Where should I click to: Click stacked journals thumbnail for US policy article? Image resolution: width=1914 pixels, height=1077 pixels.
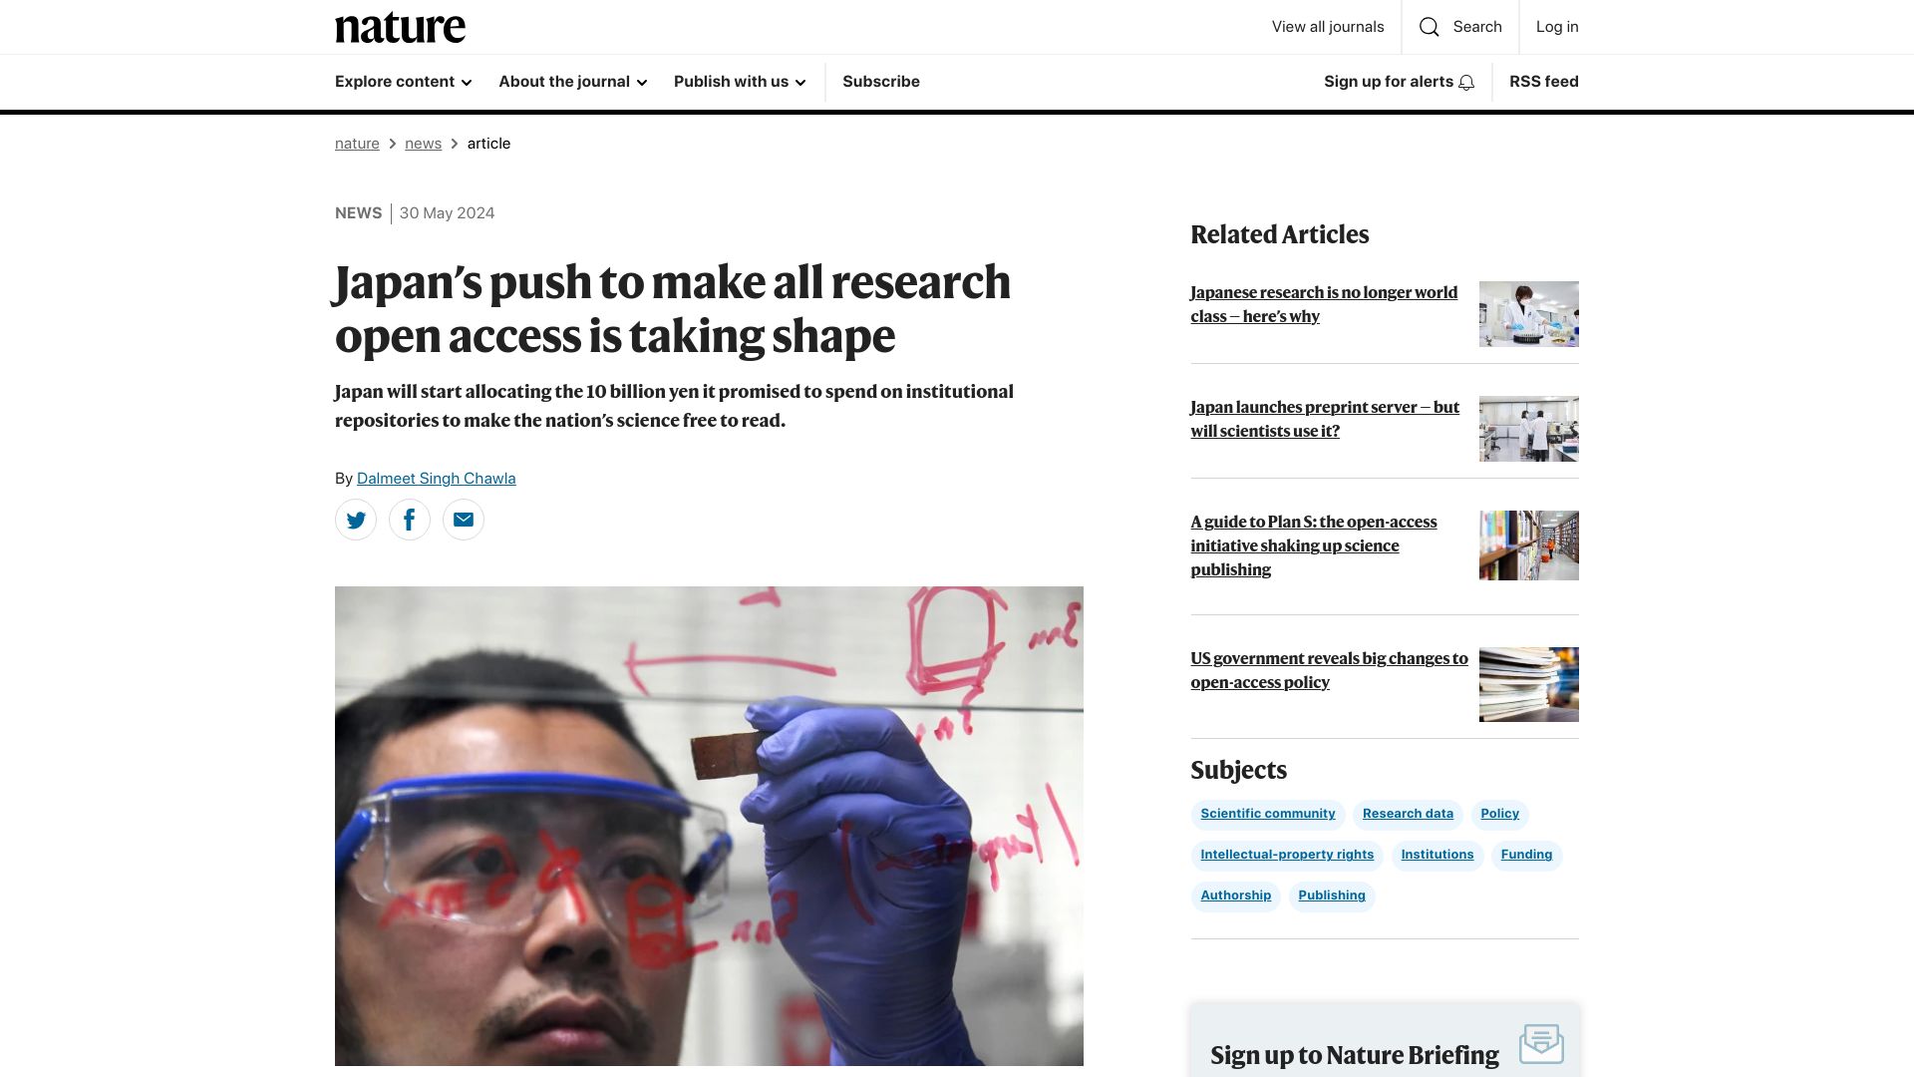tap(1529, 685)
